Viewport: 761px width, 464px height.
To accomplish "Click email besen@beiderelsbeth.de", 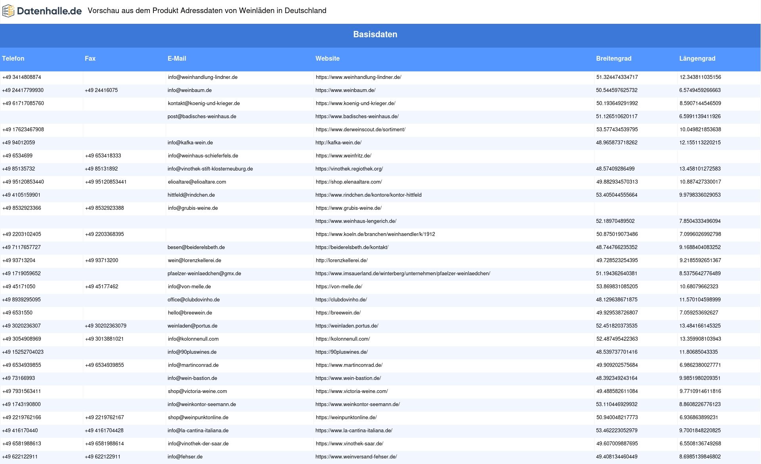I will click(196, 247).
